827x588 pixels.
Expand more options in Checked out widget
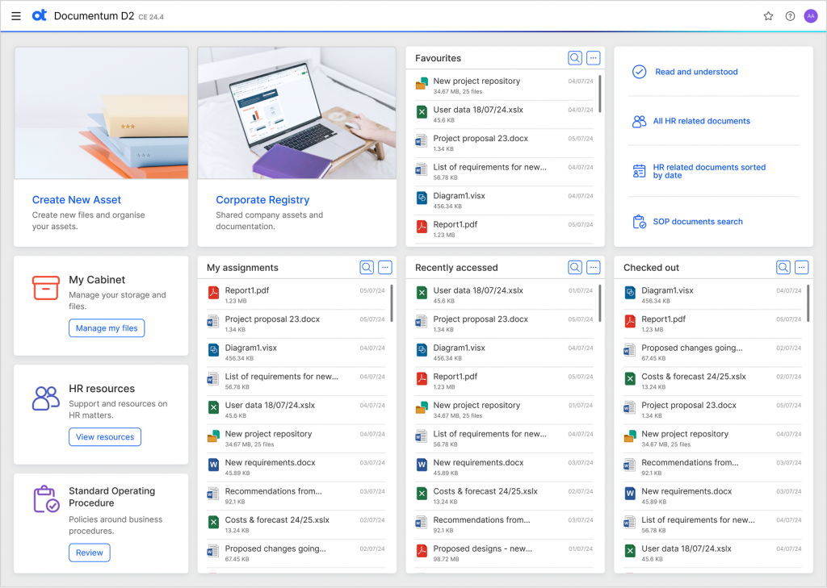[802, 268]
